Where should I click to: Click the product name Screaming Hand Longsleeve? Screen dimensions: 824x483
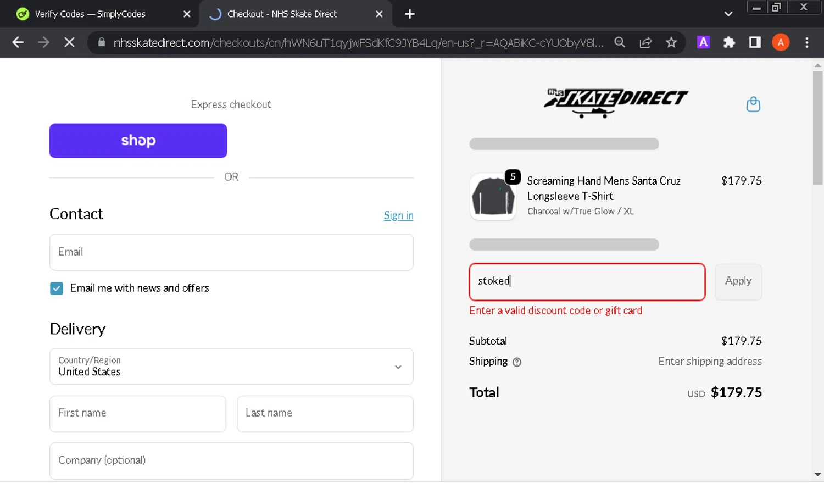click(x=604, y=188)
